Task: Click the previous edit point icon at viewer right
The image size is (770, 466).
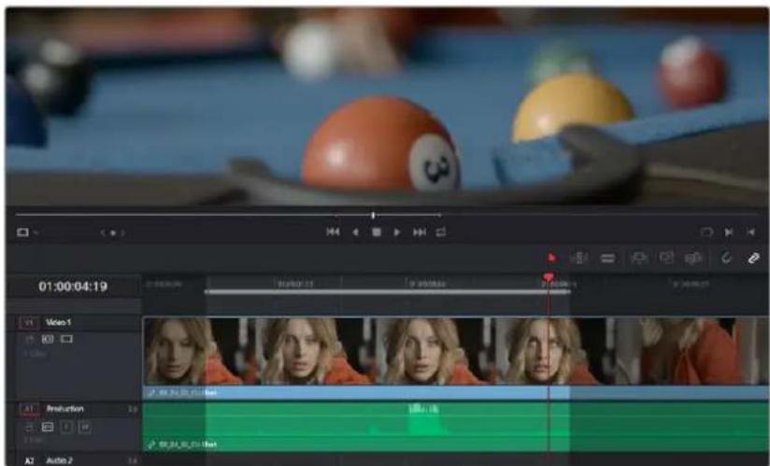Action: click(x=751, y=232)
